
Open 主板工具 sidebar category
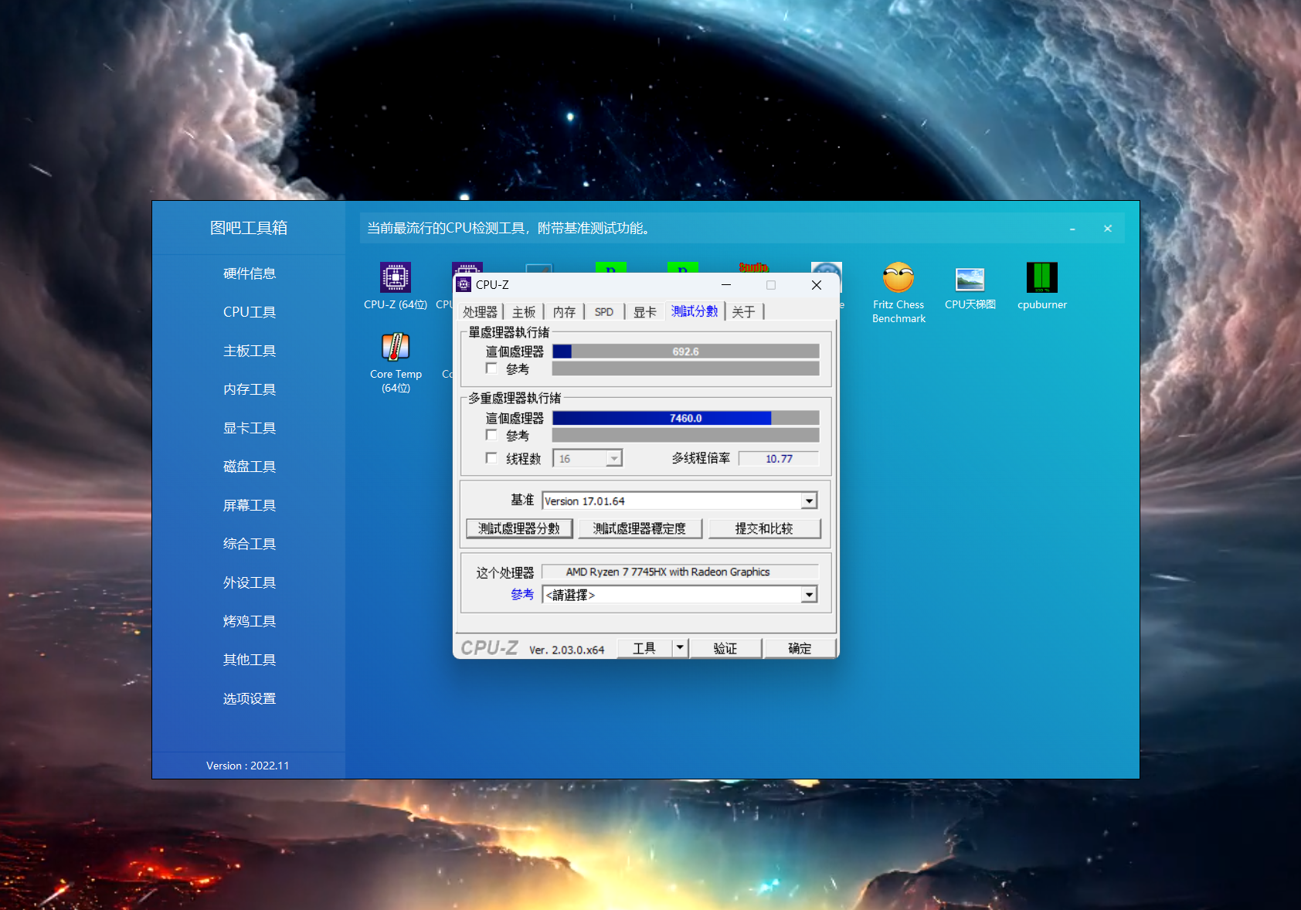coord(249,351)
